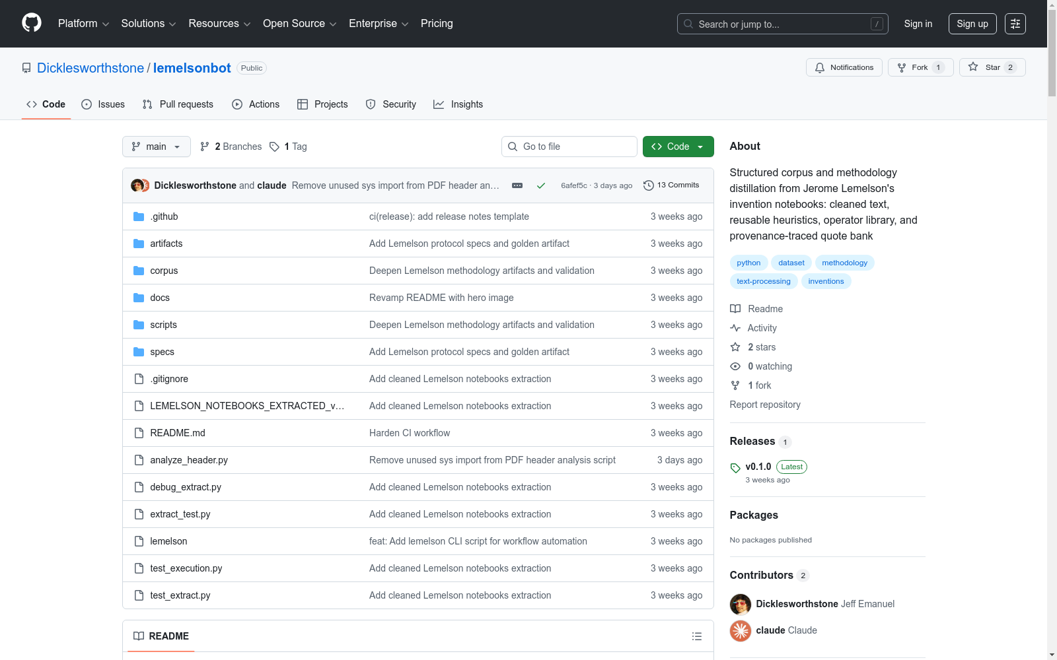
Task: Click Report repository
Action: point(765,405)
